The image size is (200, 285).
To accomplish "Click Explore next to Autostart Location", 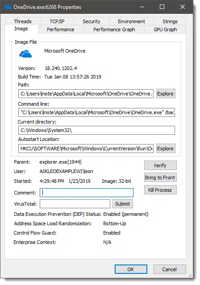I will 166,149.
